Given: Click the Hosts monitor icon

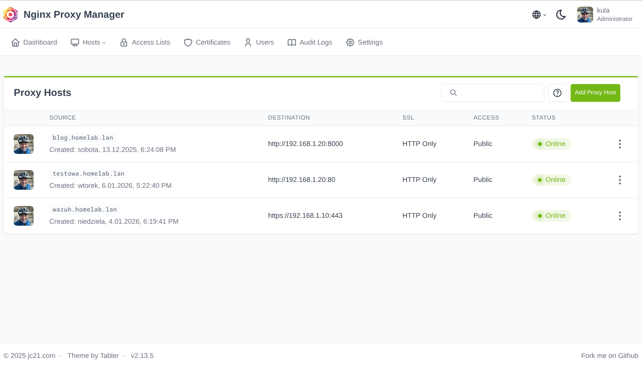Looking at the screenshot, I should coord(75,42).
